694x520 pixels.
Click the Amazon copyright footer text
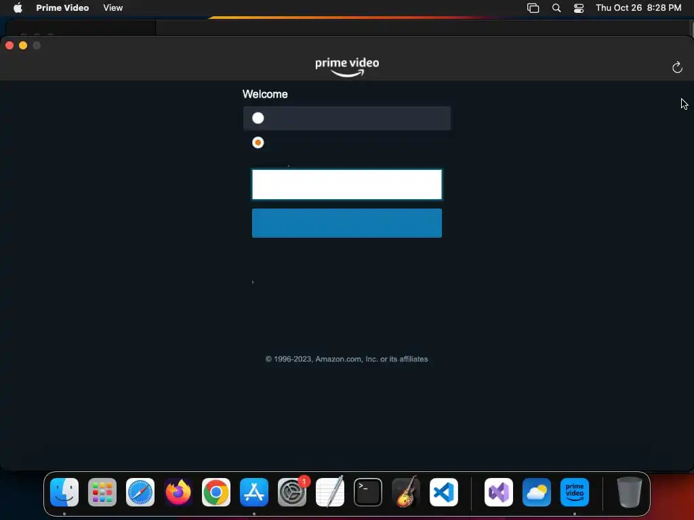(x=346, y=359)
